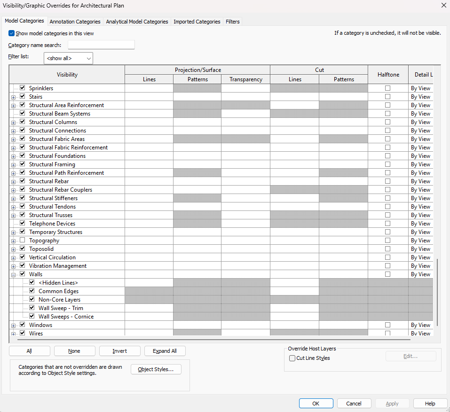Expand the Windows category
Screen dimensions: 450x412
pos(13,324)
